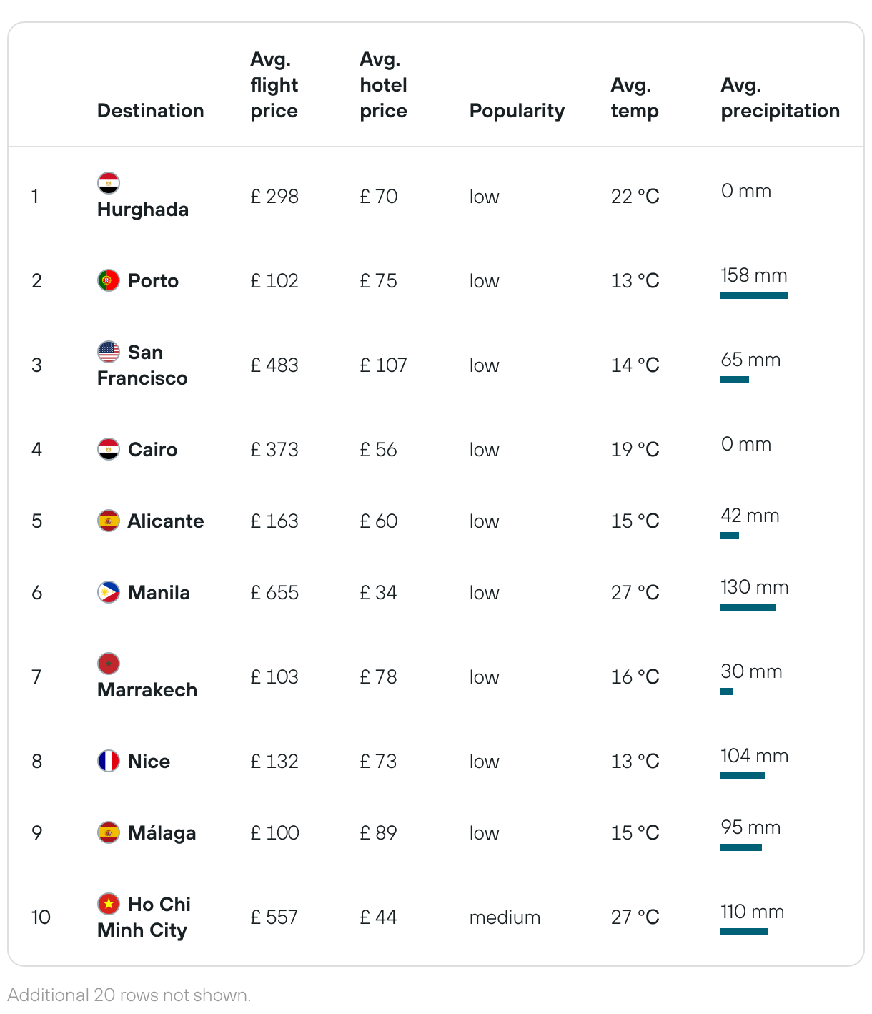Open the Marrakech destination link
This screenshot has height=1014, width=872.
147,690
